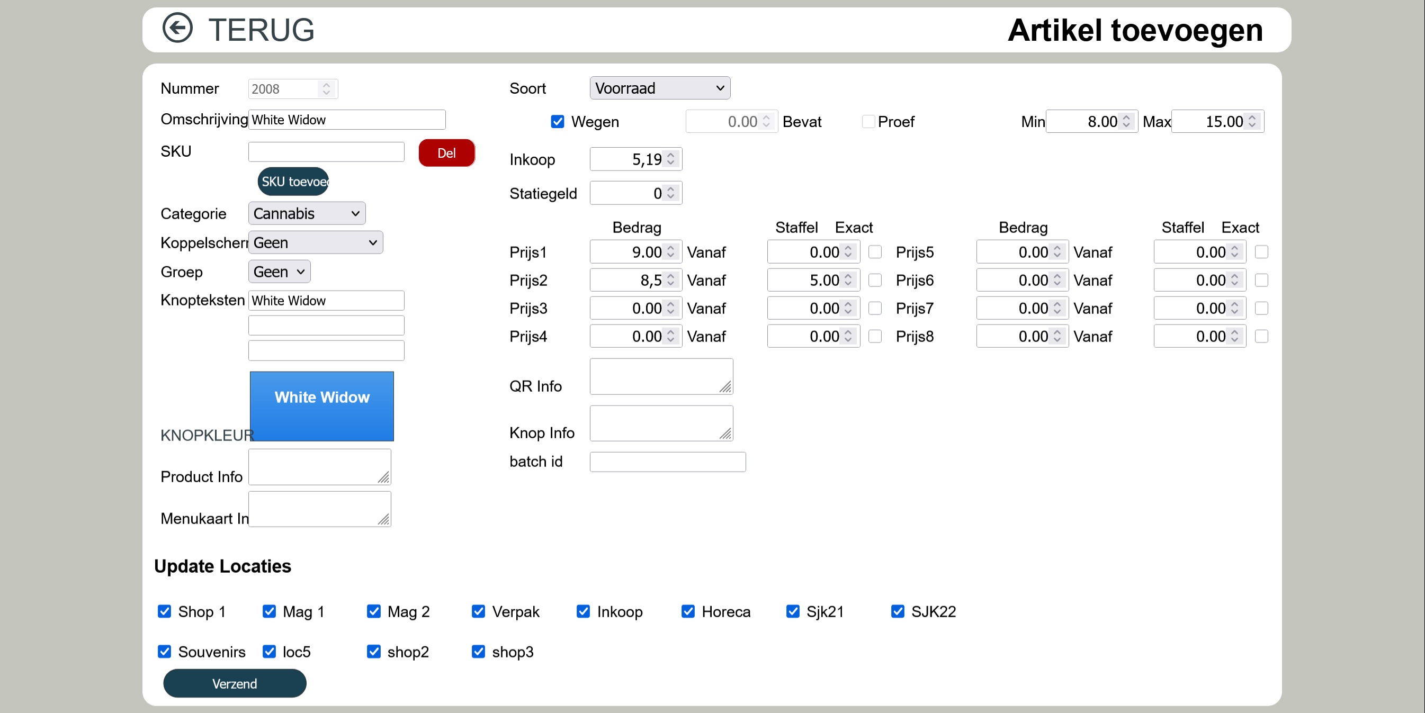Click the Artikel toevoegen heading
Screen dimensions: 1425x713
pos(1135,30)
